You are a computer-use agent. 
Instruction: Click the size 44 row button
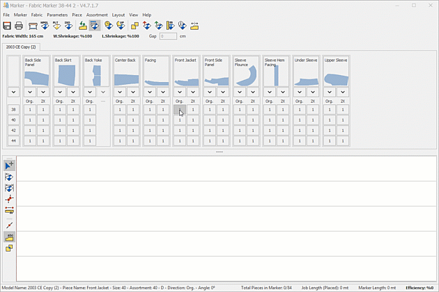pos(13,140)
